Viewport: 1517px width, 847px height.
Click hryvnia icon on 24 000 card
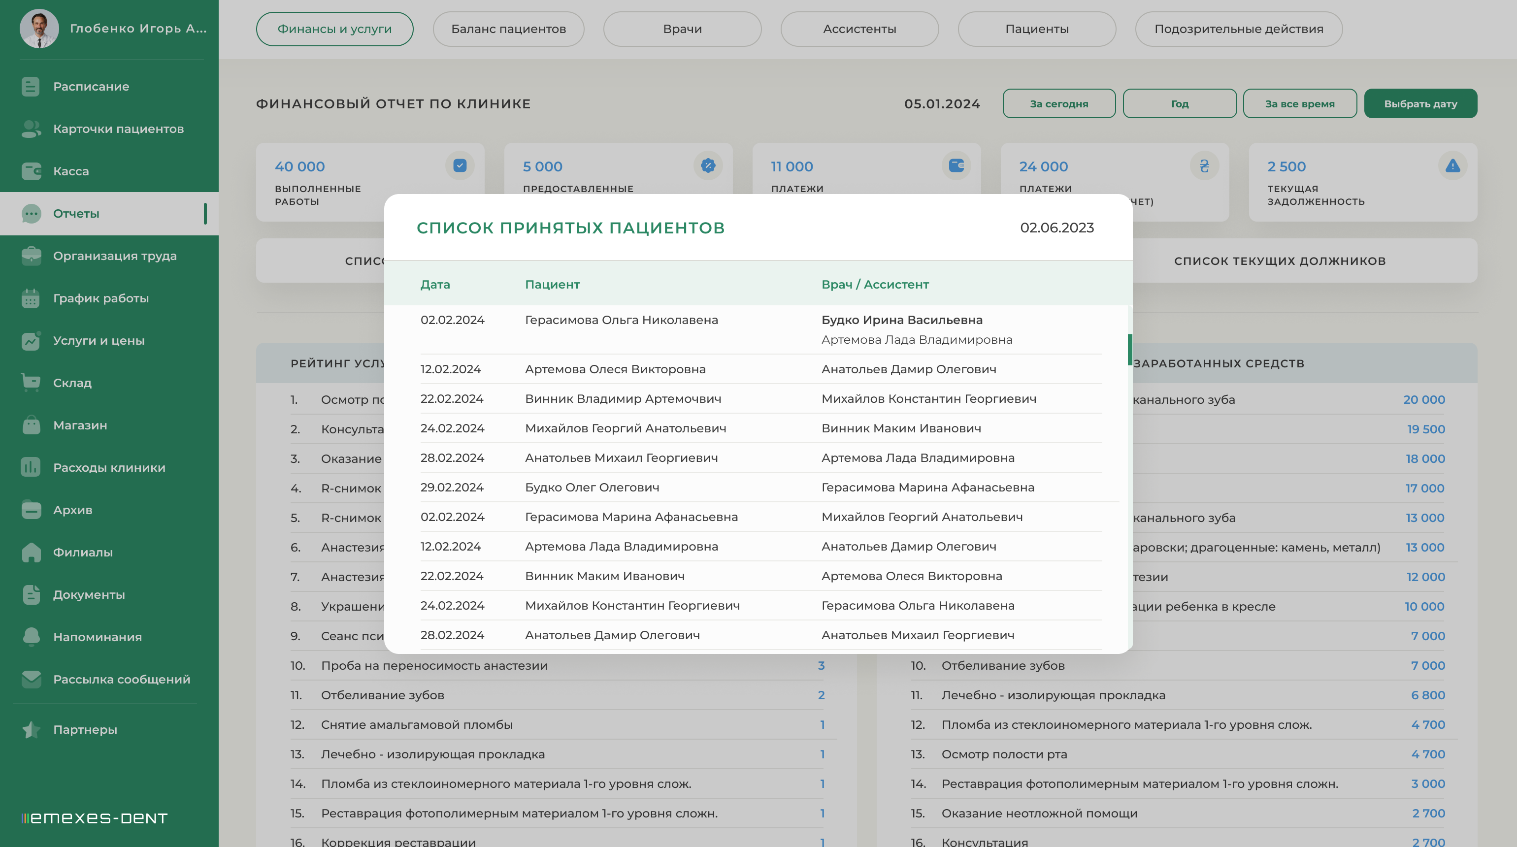tap(1204, 166)
